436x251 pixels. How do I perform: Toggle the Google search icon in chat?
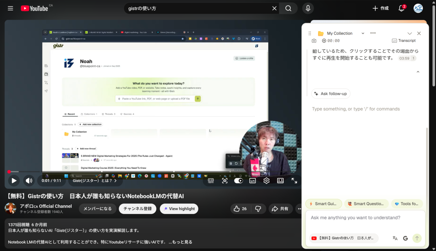click(x=405, y=238)
